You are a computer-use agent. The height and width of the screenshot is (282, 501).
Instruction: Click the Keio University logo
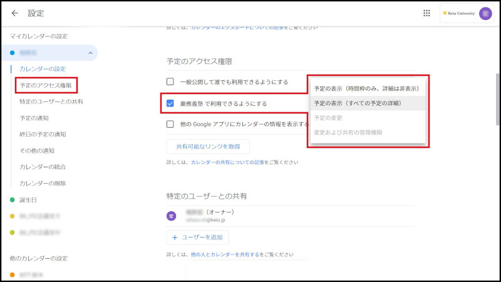458,13
